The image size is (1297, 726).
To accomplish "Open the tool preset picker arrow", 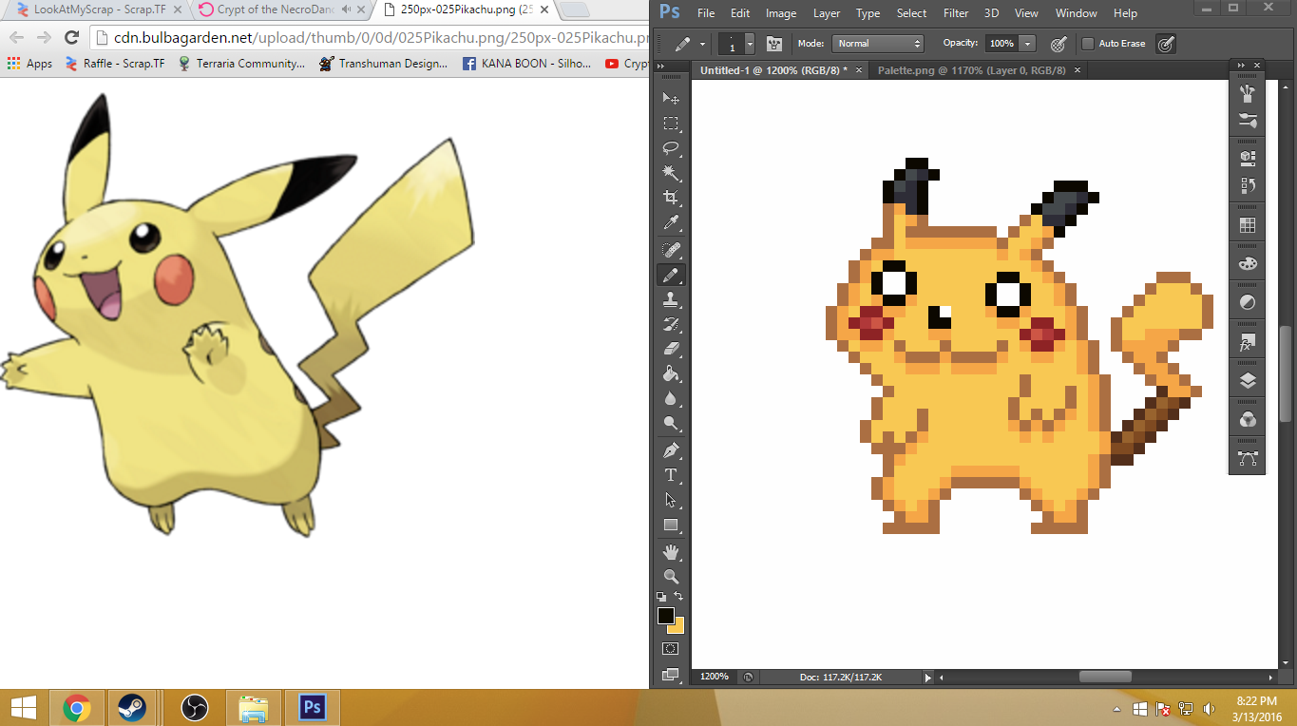I will tap(703, 45).
